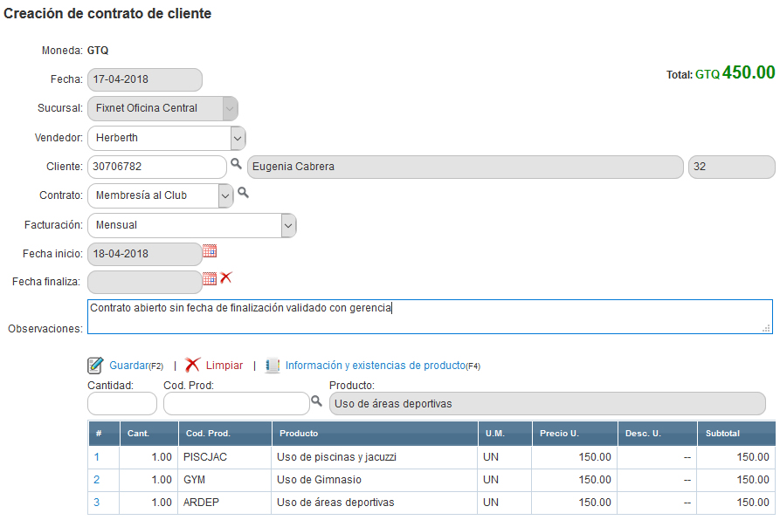The image size is (780, 520).
Task: Click row number 3 link for ARDEP
Action: pos(97,503)
